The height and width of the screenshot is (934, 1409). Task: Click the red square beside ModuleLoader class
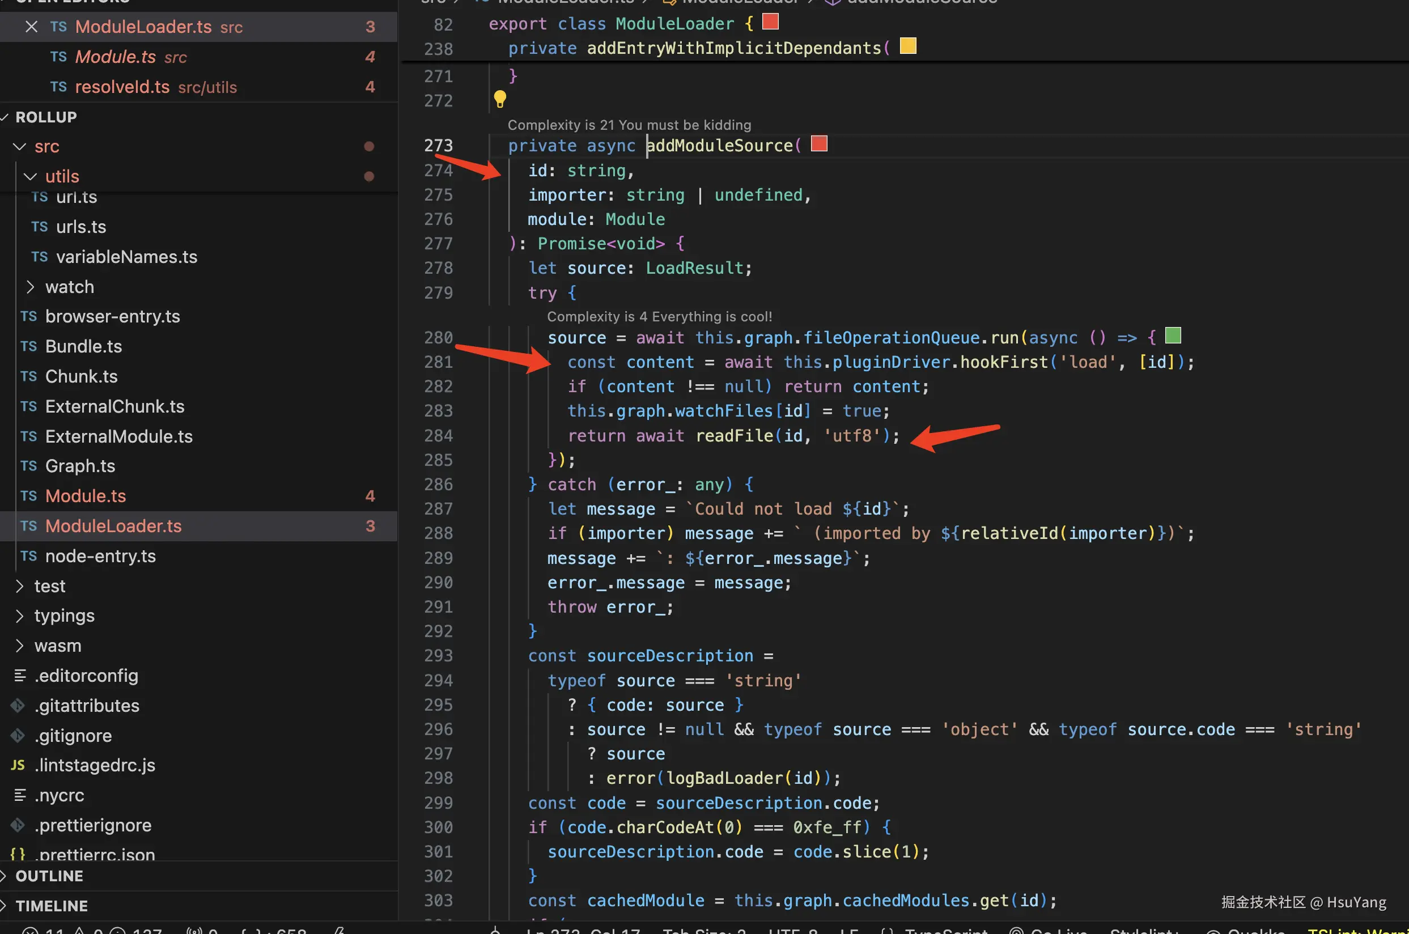click(770, 22)
